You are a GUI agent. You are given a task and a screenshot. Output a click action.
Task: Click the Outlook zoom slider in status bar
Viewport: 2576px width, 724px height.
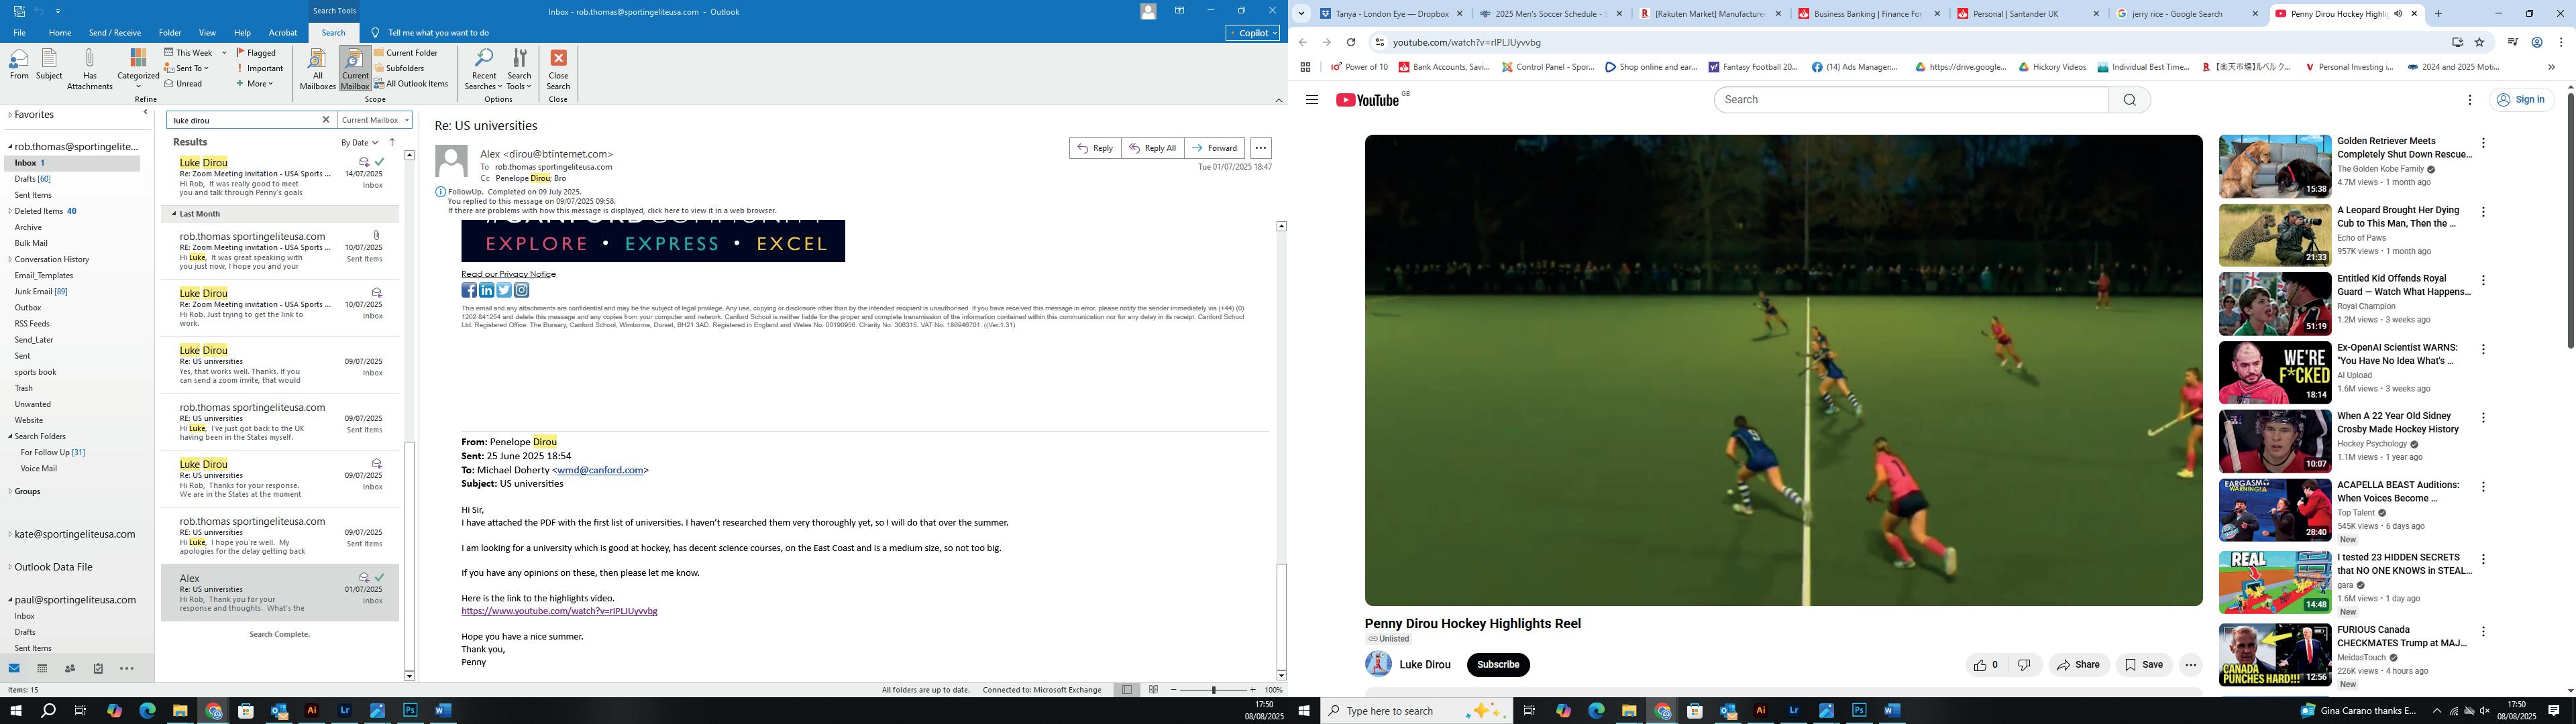point(1214,690)
